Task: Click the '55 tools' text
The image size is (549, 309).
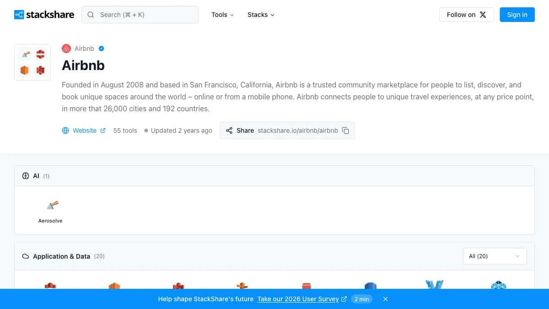Action: point(125,130)
